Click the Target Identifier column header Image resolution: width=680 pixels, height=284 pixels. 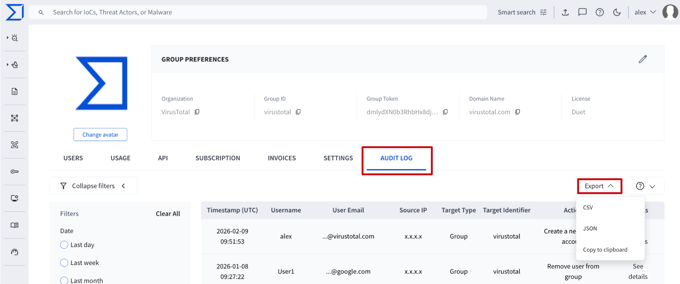tap(507, 210)
